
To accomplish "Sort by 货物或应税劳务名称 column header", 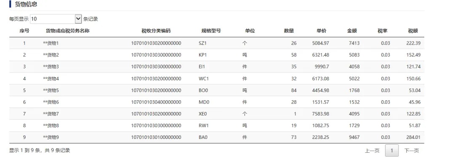I will [67, 31].
